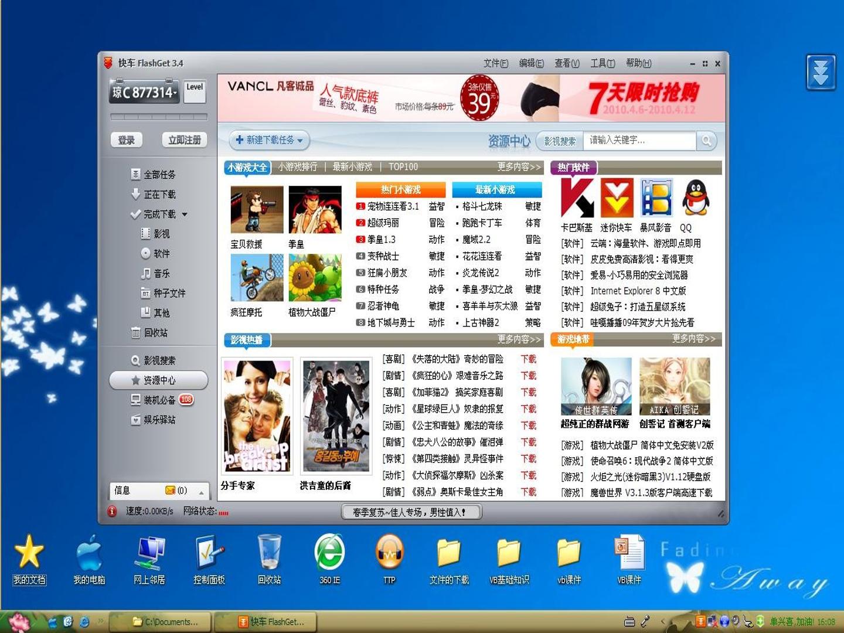844x633 pixels.
Task: Open the 传世群英传 game banner
Action: tap(596, 387)
